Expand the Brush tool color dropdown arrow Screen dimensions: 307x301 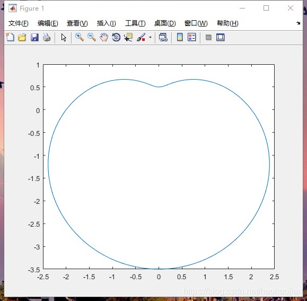(150, 37)
